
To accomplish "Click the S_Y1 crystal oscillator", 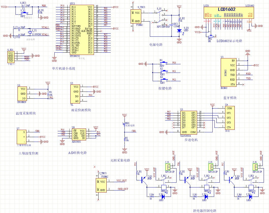I will (30, 32).
